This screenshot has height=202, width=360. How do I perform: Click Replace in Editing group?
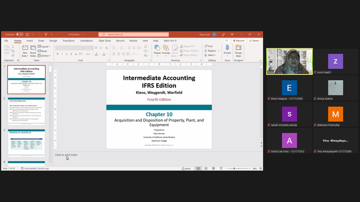tap(210, 50)
